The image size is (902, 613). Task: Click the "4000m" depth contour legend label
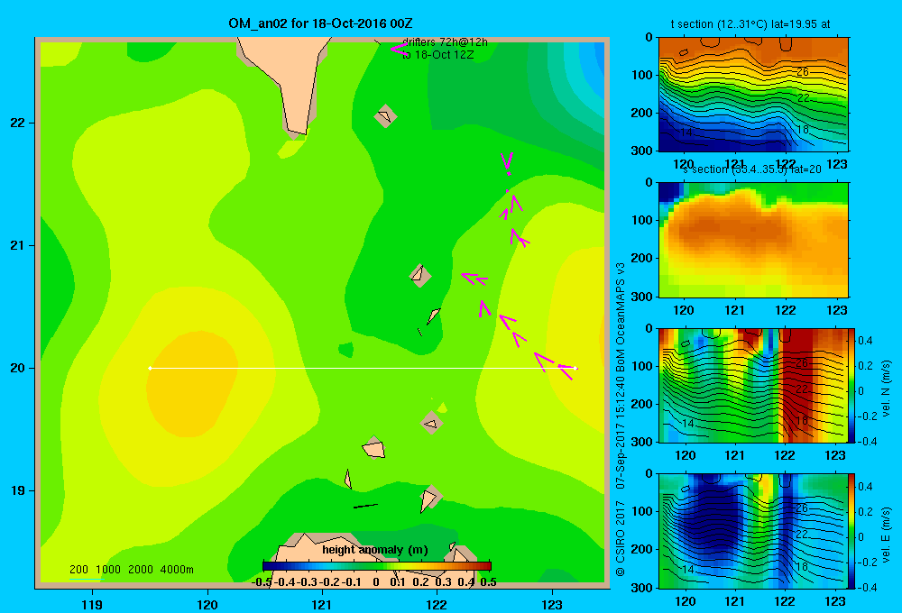(x=177, y=570)
